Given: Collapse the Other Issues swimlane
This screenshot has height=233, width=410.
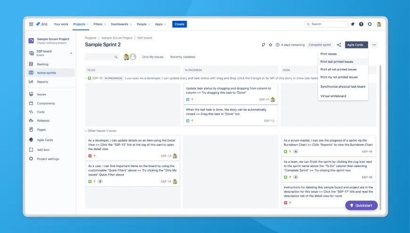Looking at the screenshot, I should [86, 131].
